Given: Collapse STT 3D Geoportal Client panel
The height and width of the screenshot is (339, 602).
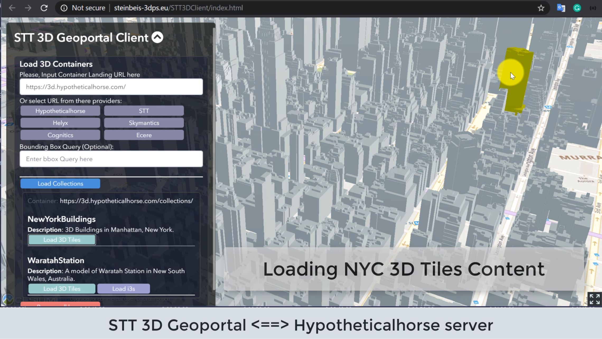Looking at the screenshot, I should 157,37.
